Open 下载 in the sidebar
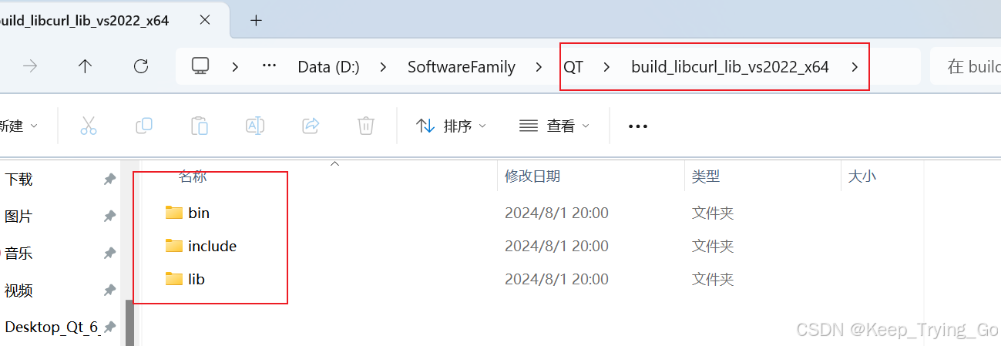The width and height of the screenshot is (1001, 346). pyautogui.click(x=18, y=180)
